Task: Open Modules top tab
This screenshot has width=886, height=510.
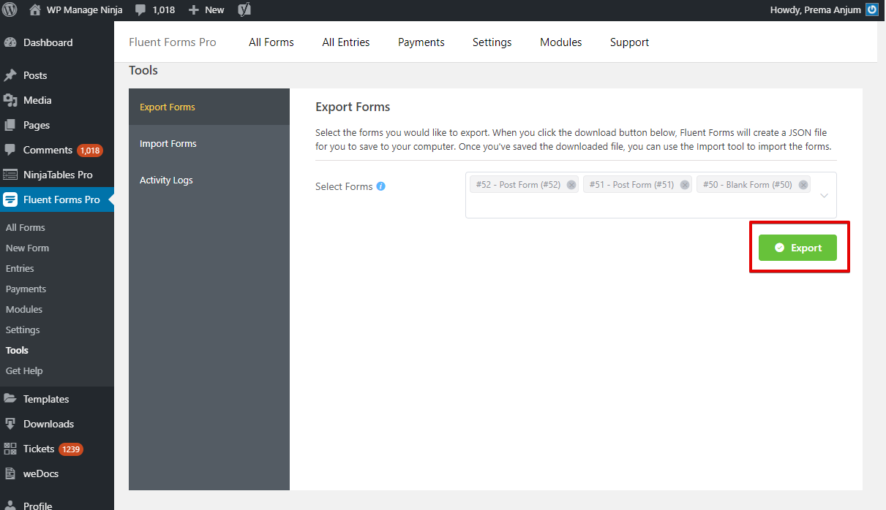Action: point(561,42)
